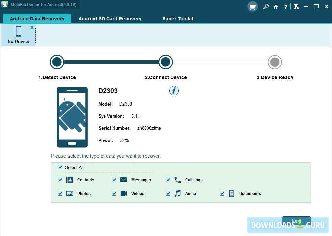Screen dimensions: 332x236
Task: Click the MobiKin app logo icon
Action: click(4, 4)
